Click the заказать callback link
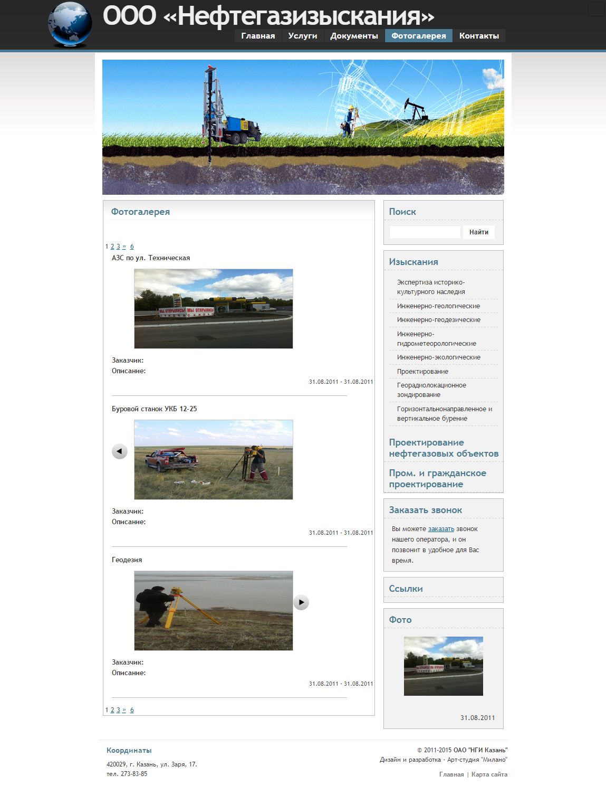Viewport: 606px width, 795px height. tap(441, 529)
